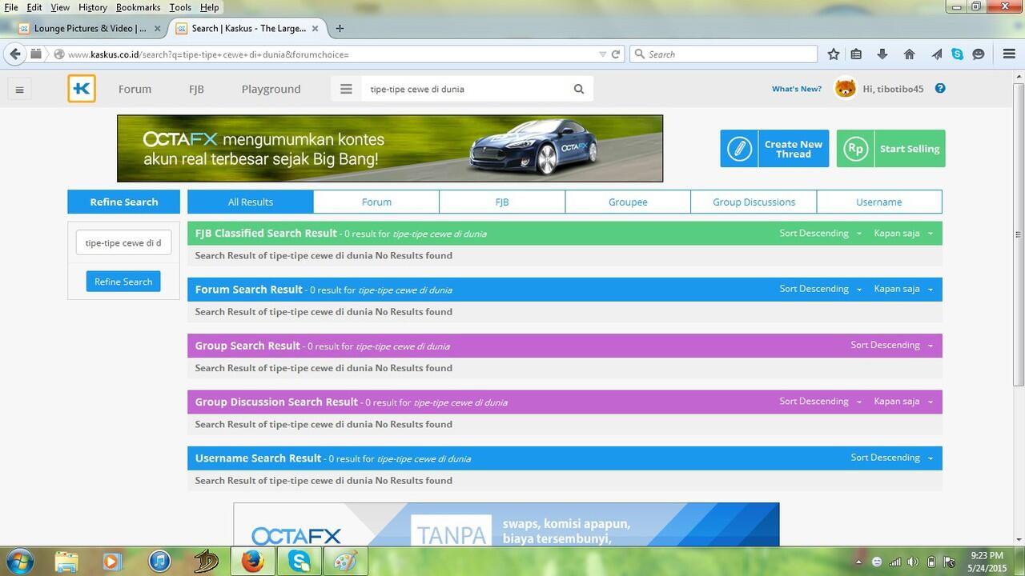The width and height of the screenshot is (1025, 576).
Task: Open a new browser tab
Action: coord(340,28)
